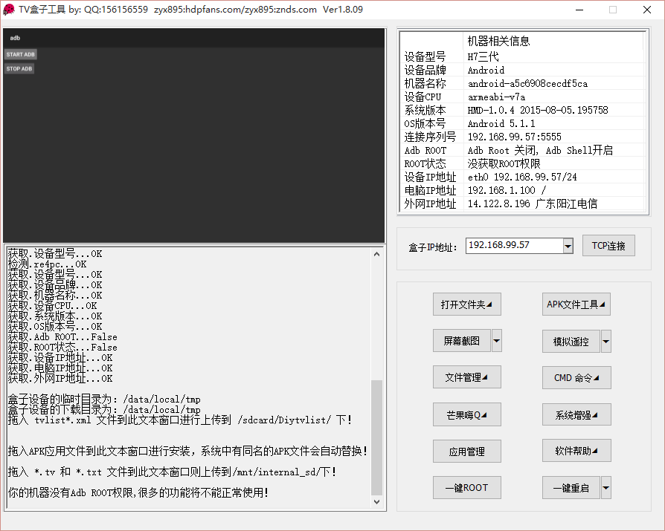
Task: Click the TCP连接 button
Action: pos(608,246)
